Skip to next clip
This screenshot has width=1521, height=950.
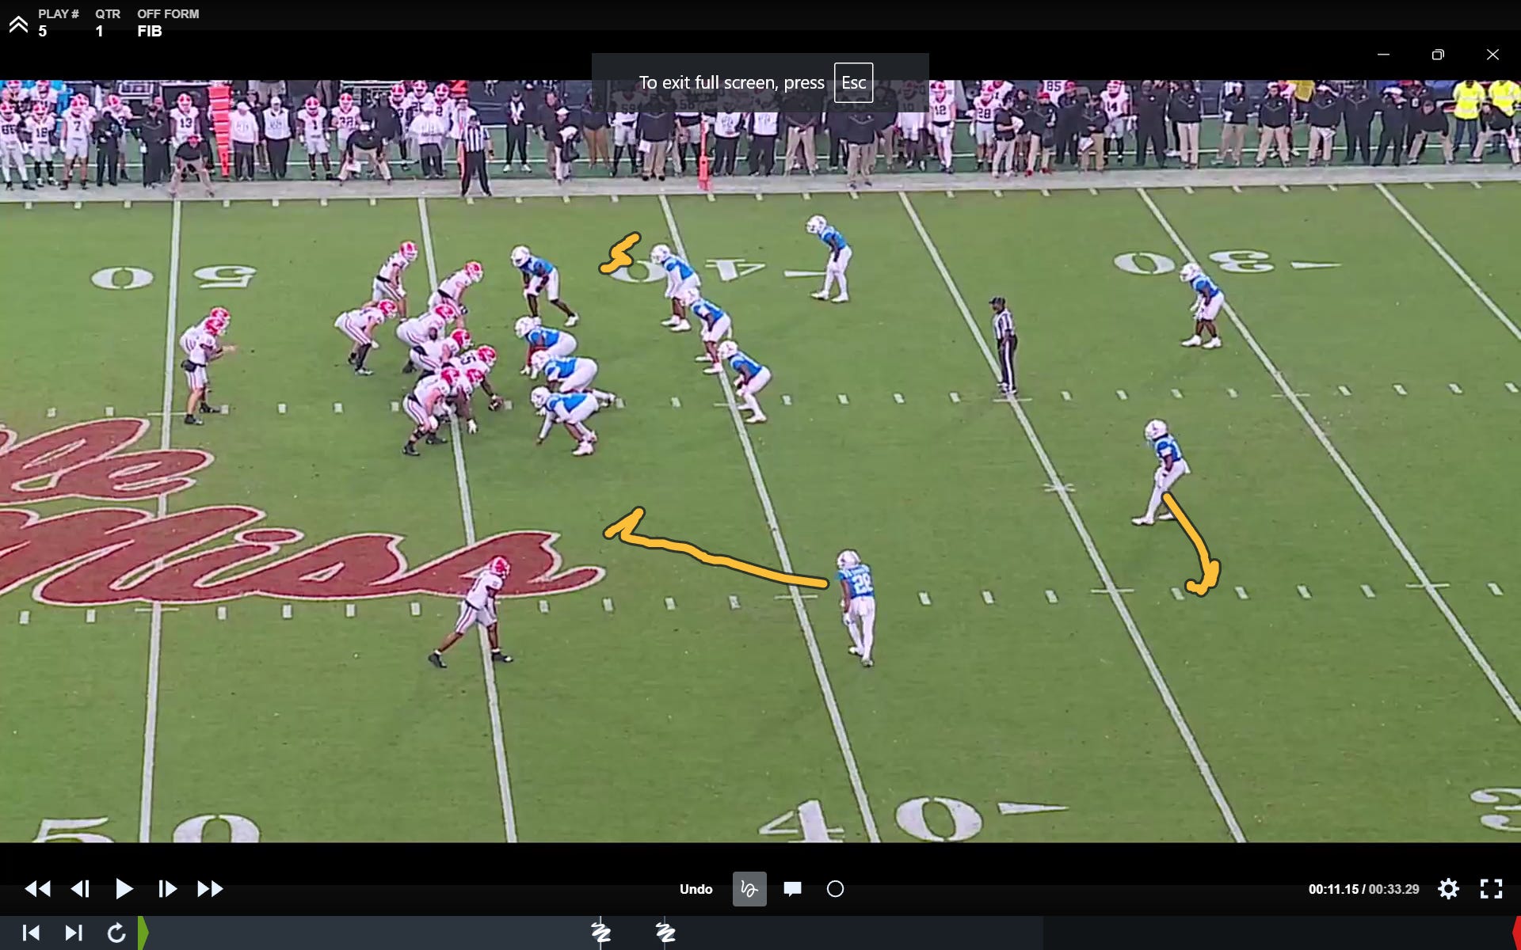tap(74, 933)
